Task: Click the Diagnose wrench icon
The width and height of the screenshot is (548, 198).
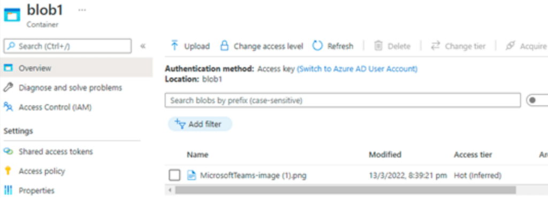Action: 8,88
